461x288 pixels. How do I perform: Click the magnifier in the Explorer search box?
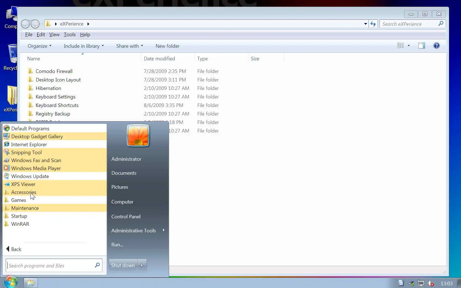pos(441,24)
